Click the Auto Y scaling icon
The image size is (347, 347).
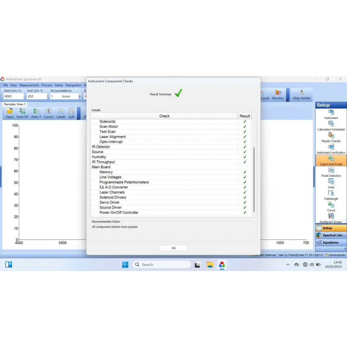tap(36, 113)
